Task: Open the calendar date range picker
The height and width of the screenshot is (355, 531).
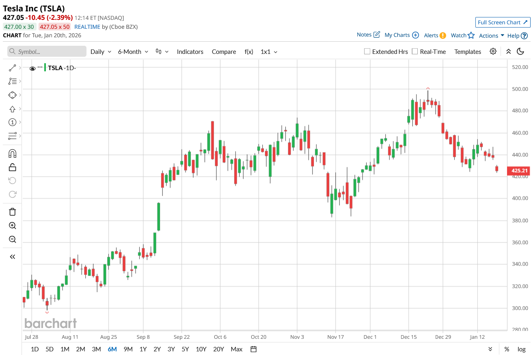Action: (x=254, y=349)
